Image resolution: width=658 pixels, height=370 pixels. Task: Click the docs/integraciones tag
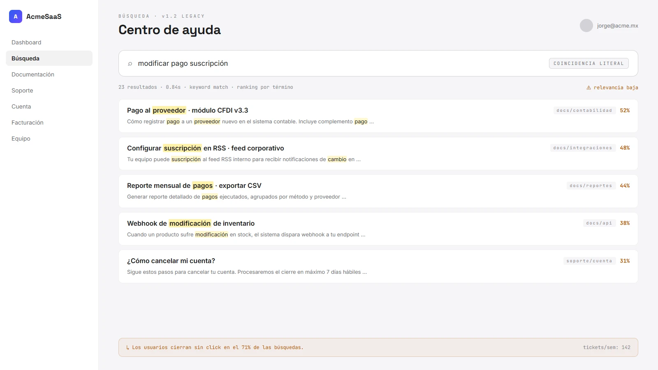tap(582, 148)
